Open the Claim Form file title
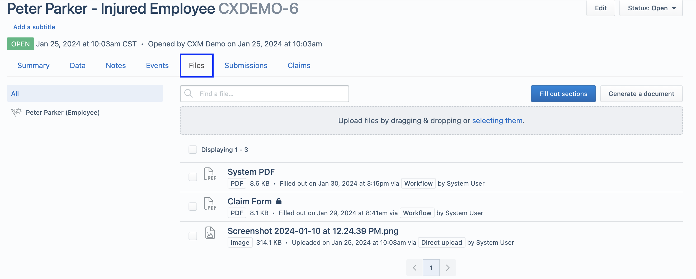 pyautogui.click(x=249, y=201)
